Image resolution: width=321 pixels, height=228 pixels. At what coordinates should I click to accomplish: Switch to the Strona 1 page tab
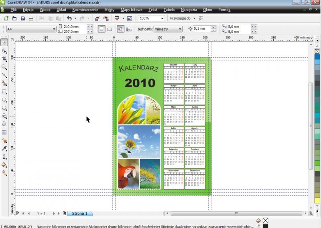79,214
